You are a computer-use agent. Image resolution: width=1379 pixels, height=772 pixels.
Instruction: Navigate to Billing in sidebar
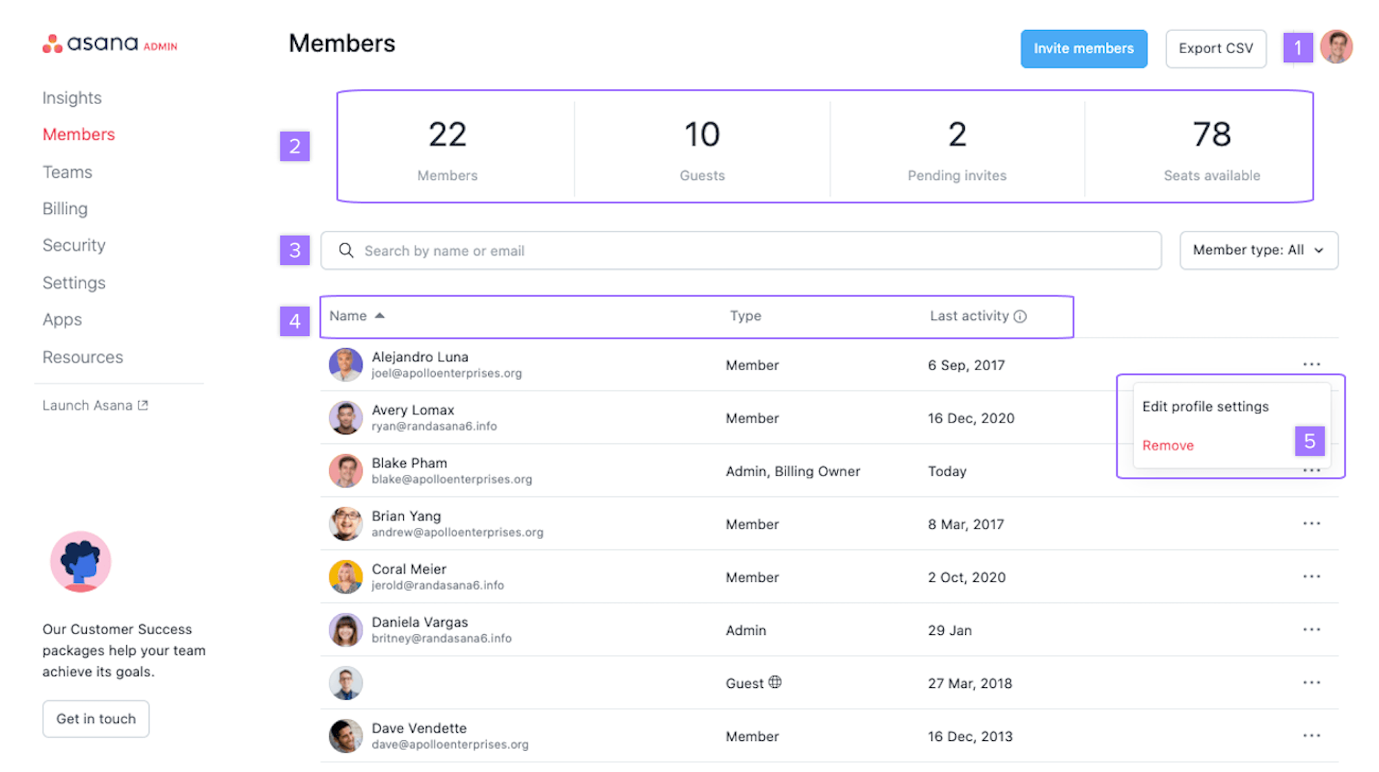pyautogui.click(x=64, y=208)
